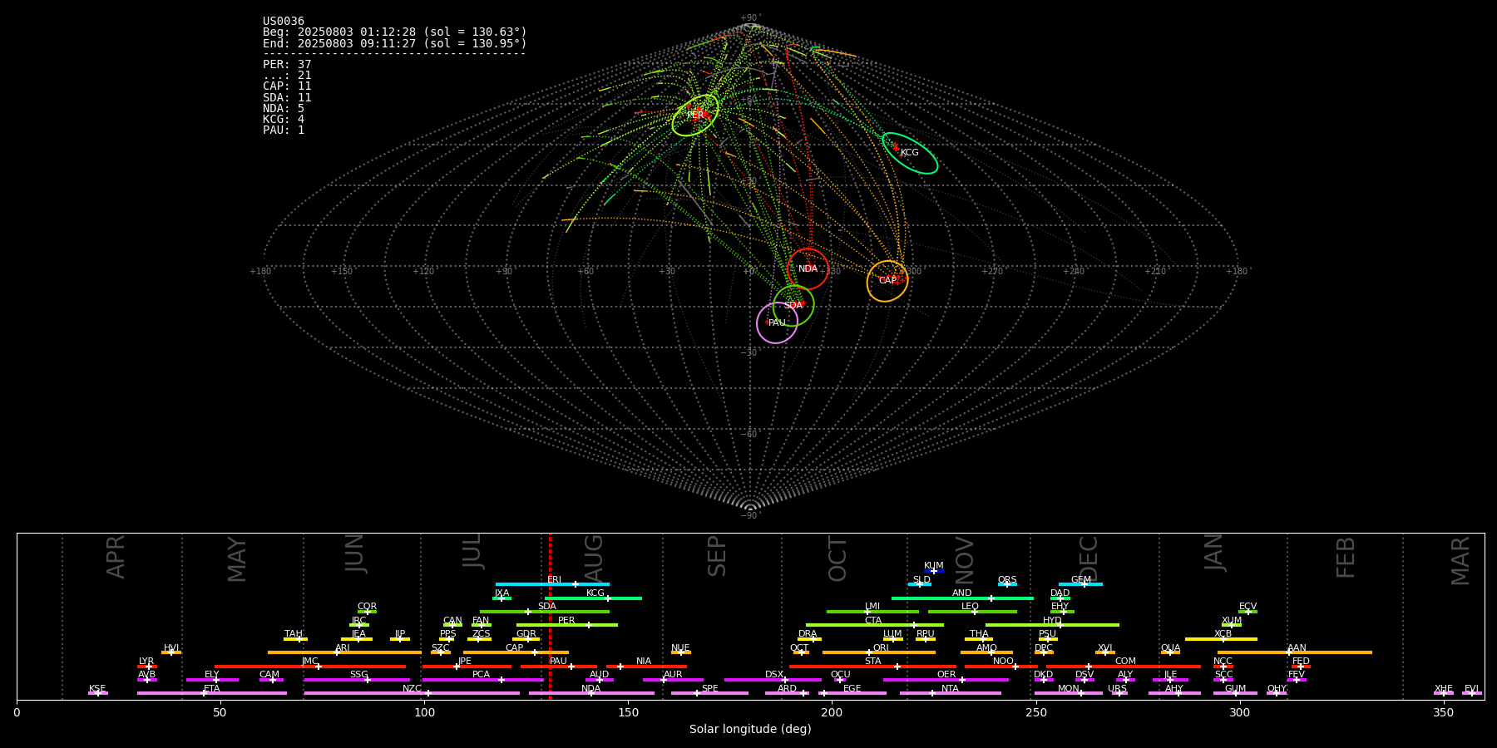Screen dimensions: 1497x748
Task: Click the DRA shower label in timeline
Action: [808, 634]
